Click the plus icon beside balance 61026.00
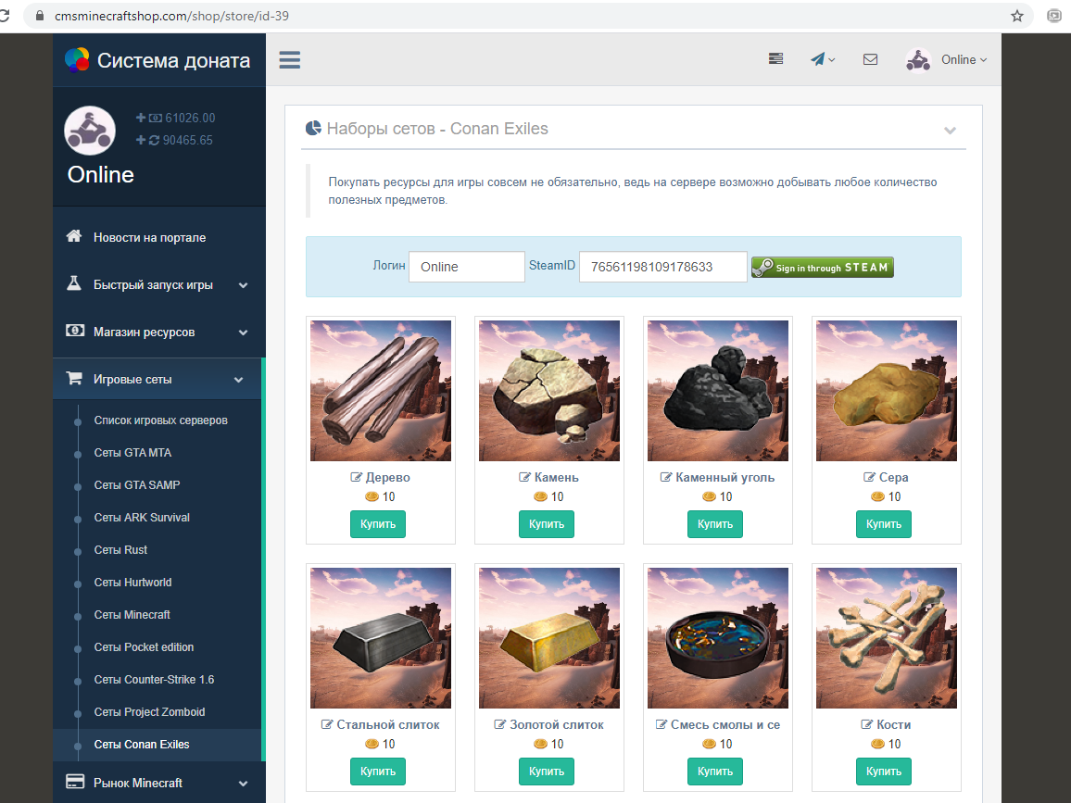 pos(141,118)
